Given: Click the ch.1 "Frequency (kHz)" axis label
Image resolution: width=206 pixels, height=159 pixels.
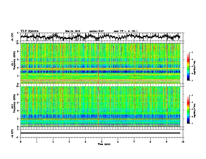Looking at the screenshot, I should click(14, 61).
